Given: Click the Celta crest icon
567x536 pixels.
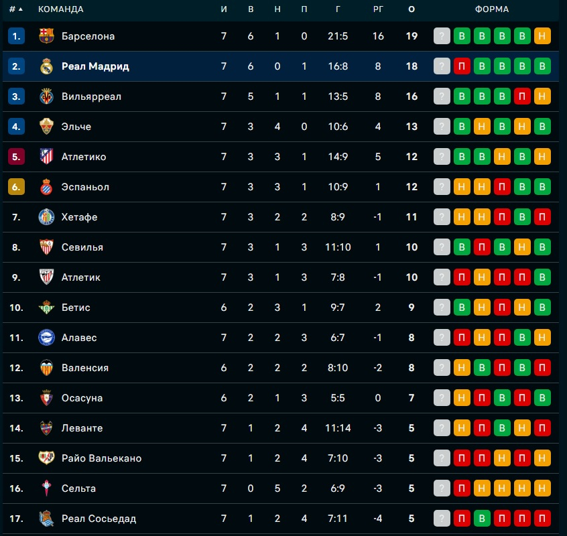Looking at the screenshot, I should (46, 488).
